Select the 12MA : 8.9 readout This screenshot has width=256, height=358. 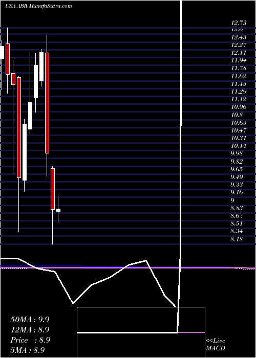click(x=30, y=330)
